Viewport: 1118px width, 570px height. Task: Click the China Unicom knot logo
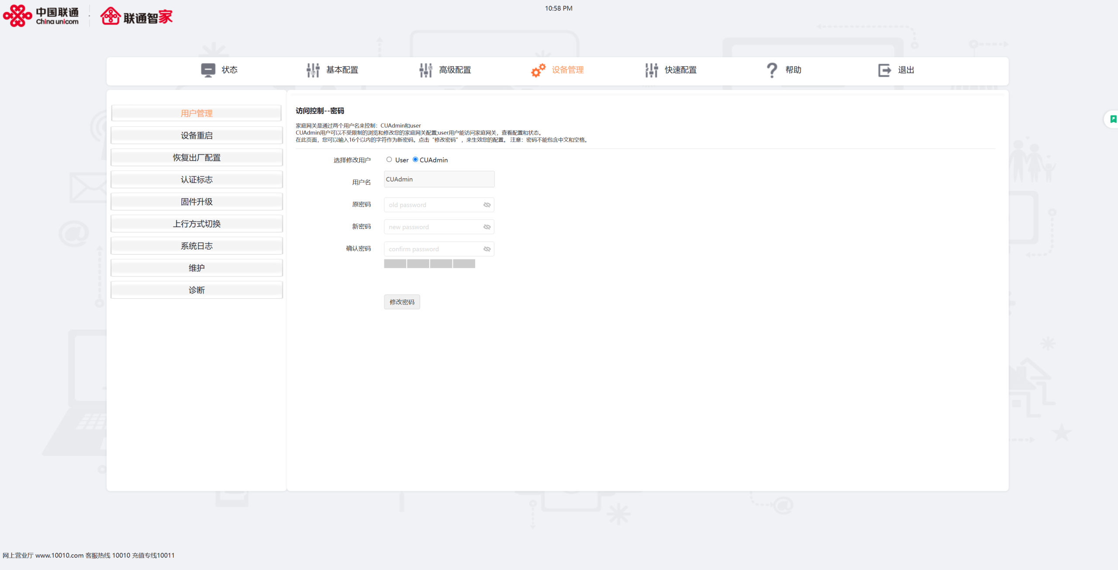(x=17, y=16)
